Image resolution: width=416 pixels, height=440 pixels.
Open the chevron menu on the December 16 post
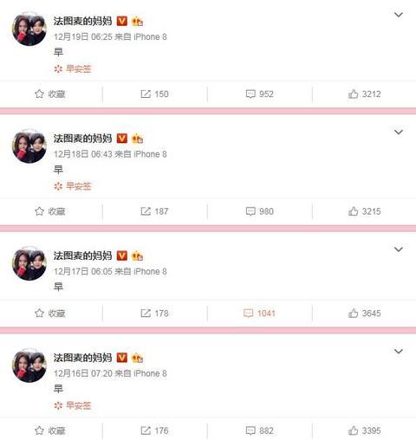(399, 351)
